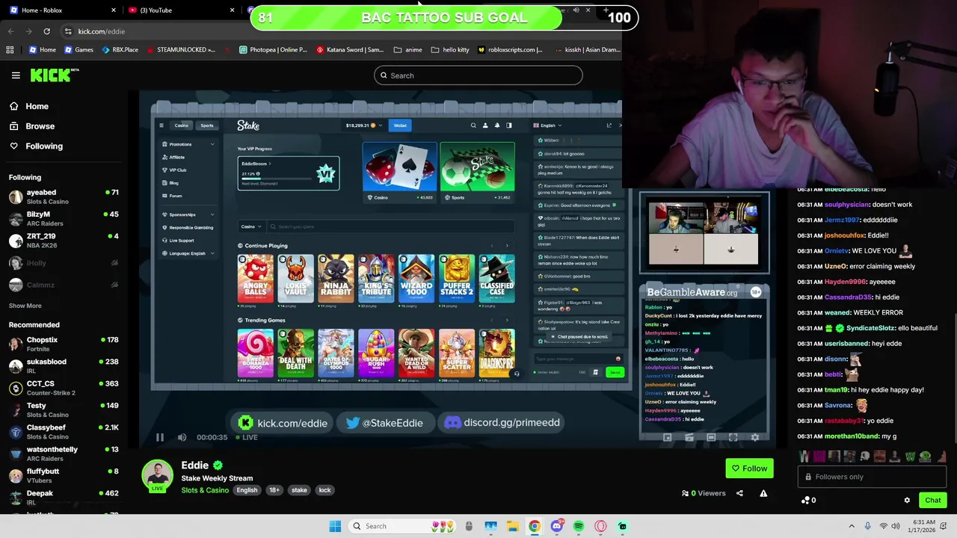Follow the Eddie channel
Viewport: 957px width, 538px height.
tap(749, 469)
